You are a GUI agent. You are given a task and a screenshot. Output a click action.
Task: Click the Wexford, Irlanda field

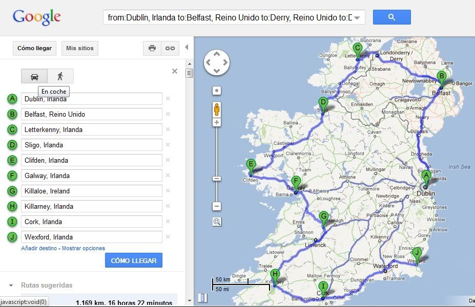pyautogui.click(x=92, y=237)
